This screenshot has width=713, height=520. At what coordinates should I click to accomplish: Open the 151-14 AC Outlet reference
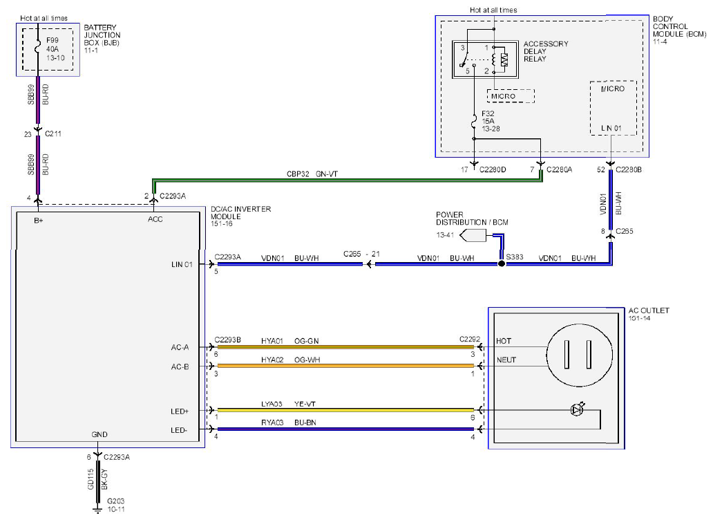pyautogui.click(x=639, y=319)
